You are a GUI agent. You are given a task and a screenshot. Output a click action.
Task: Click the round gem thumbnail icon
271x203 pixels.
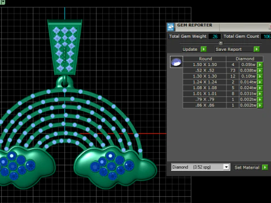(176, 62)
